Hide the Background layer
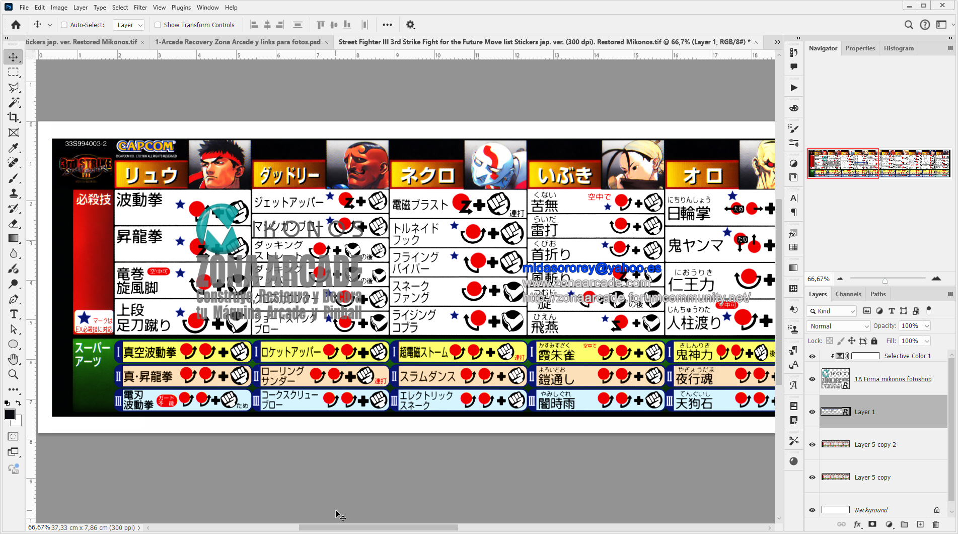 pos(812,510)
